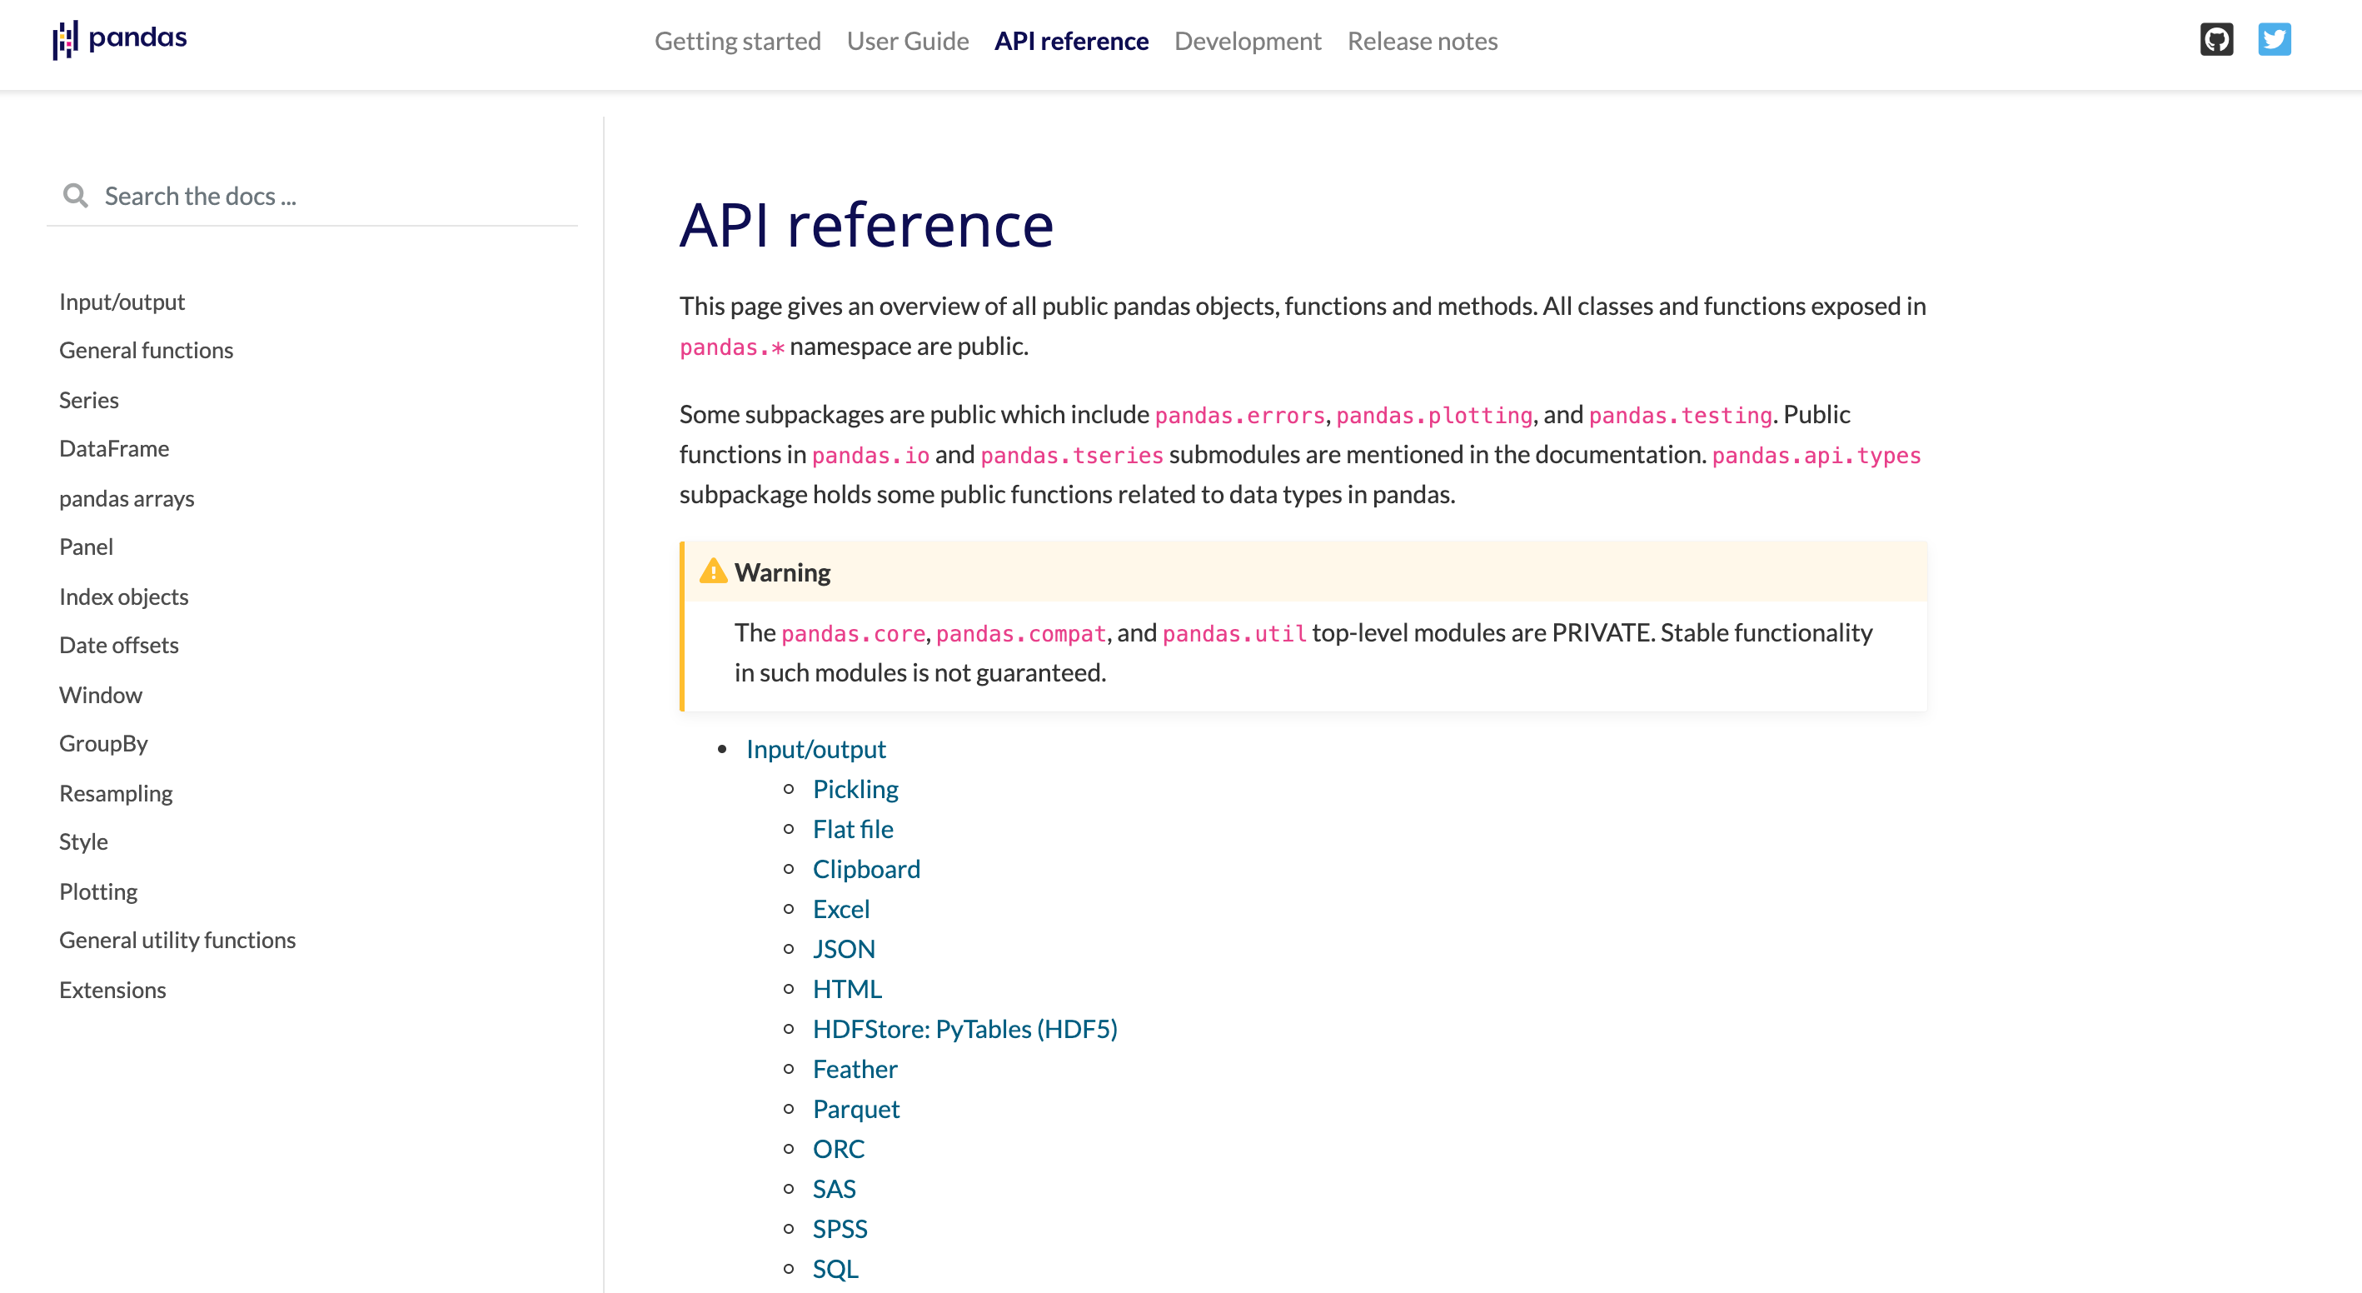The image size is (2362, 1293).
Task: Click the Date offsets sidebar item
Action: click(x=119, y=645)
